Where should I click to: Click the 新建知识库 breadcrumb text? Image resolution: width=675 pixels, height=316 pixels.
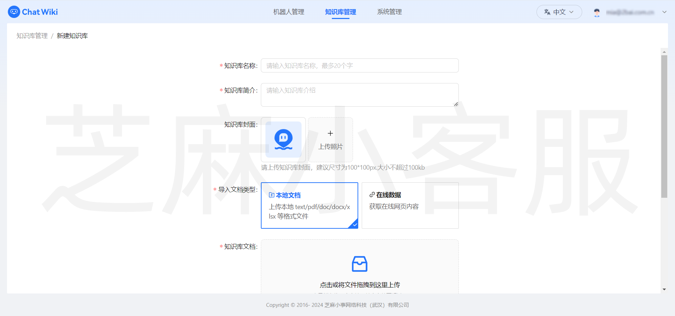72,36
